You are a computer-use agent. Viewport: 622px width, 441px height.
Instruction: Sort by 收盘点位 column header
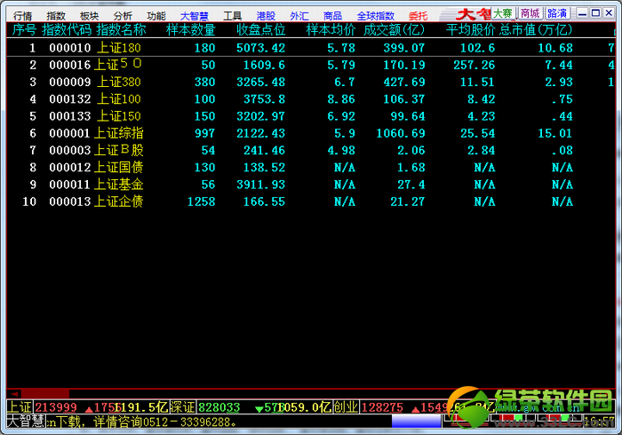(260, 29)
